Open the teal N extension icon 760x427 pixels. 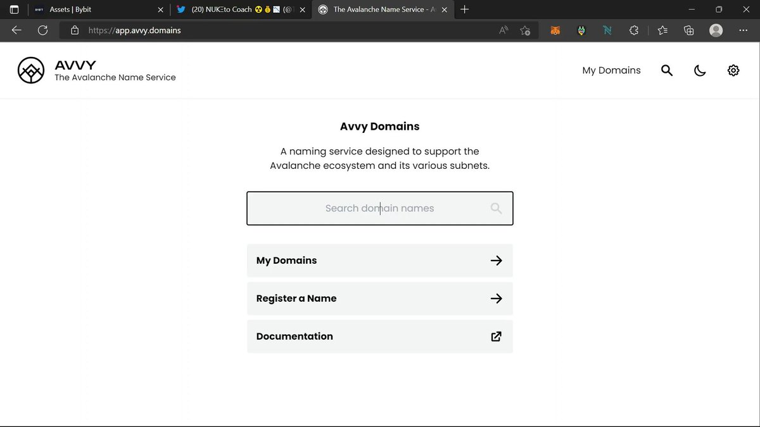pyautogui.click(x=607, y=30)
